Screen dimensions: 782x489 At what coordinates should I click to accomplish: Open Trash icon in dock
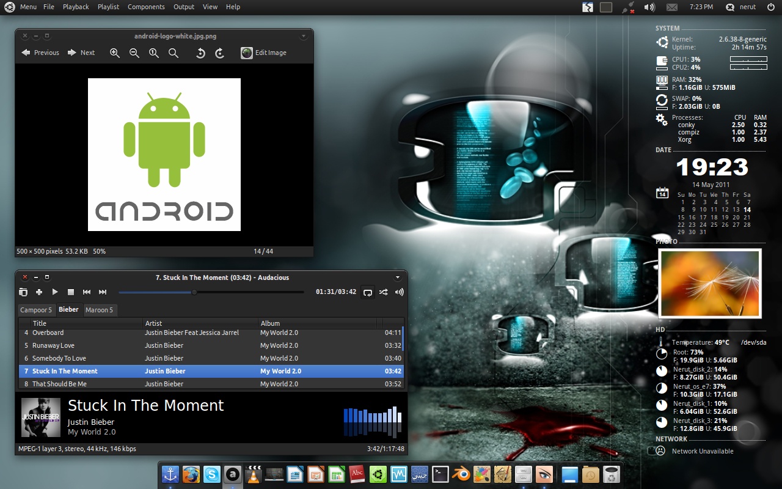(612, 474)
